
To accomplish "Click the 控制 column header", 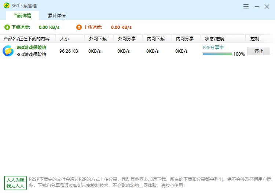I will tap(260, 39).
